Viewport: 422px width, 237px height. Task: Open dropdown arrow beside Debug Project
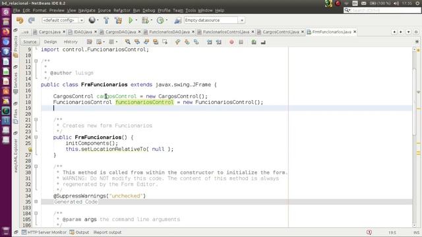point(151,20)
